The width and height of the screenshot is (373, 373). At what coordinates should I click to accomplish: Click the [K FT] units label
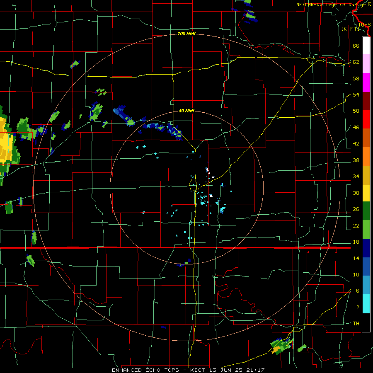point(350,29)
